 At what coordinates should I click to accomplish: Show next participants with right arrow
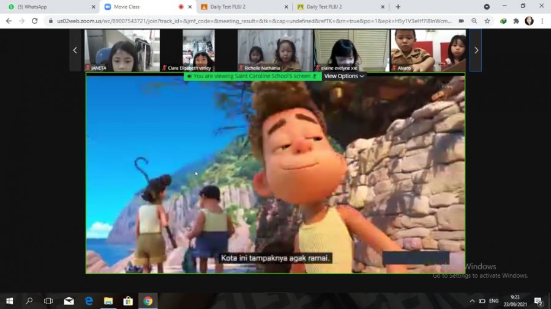(x=476, y=50)
